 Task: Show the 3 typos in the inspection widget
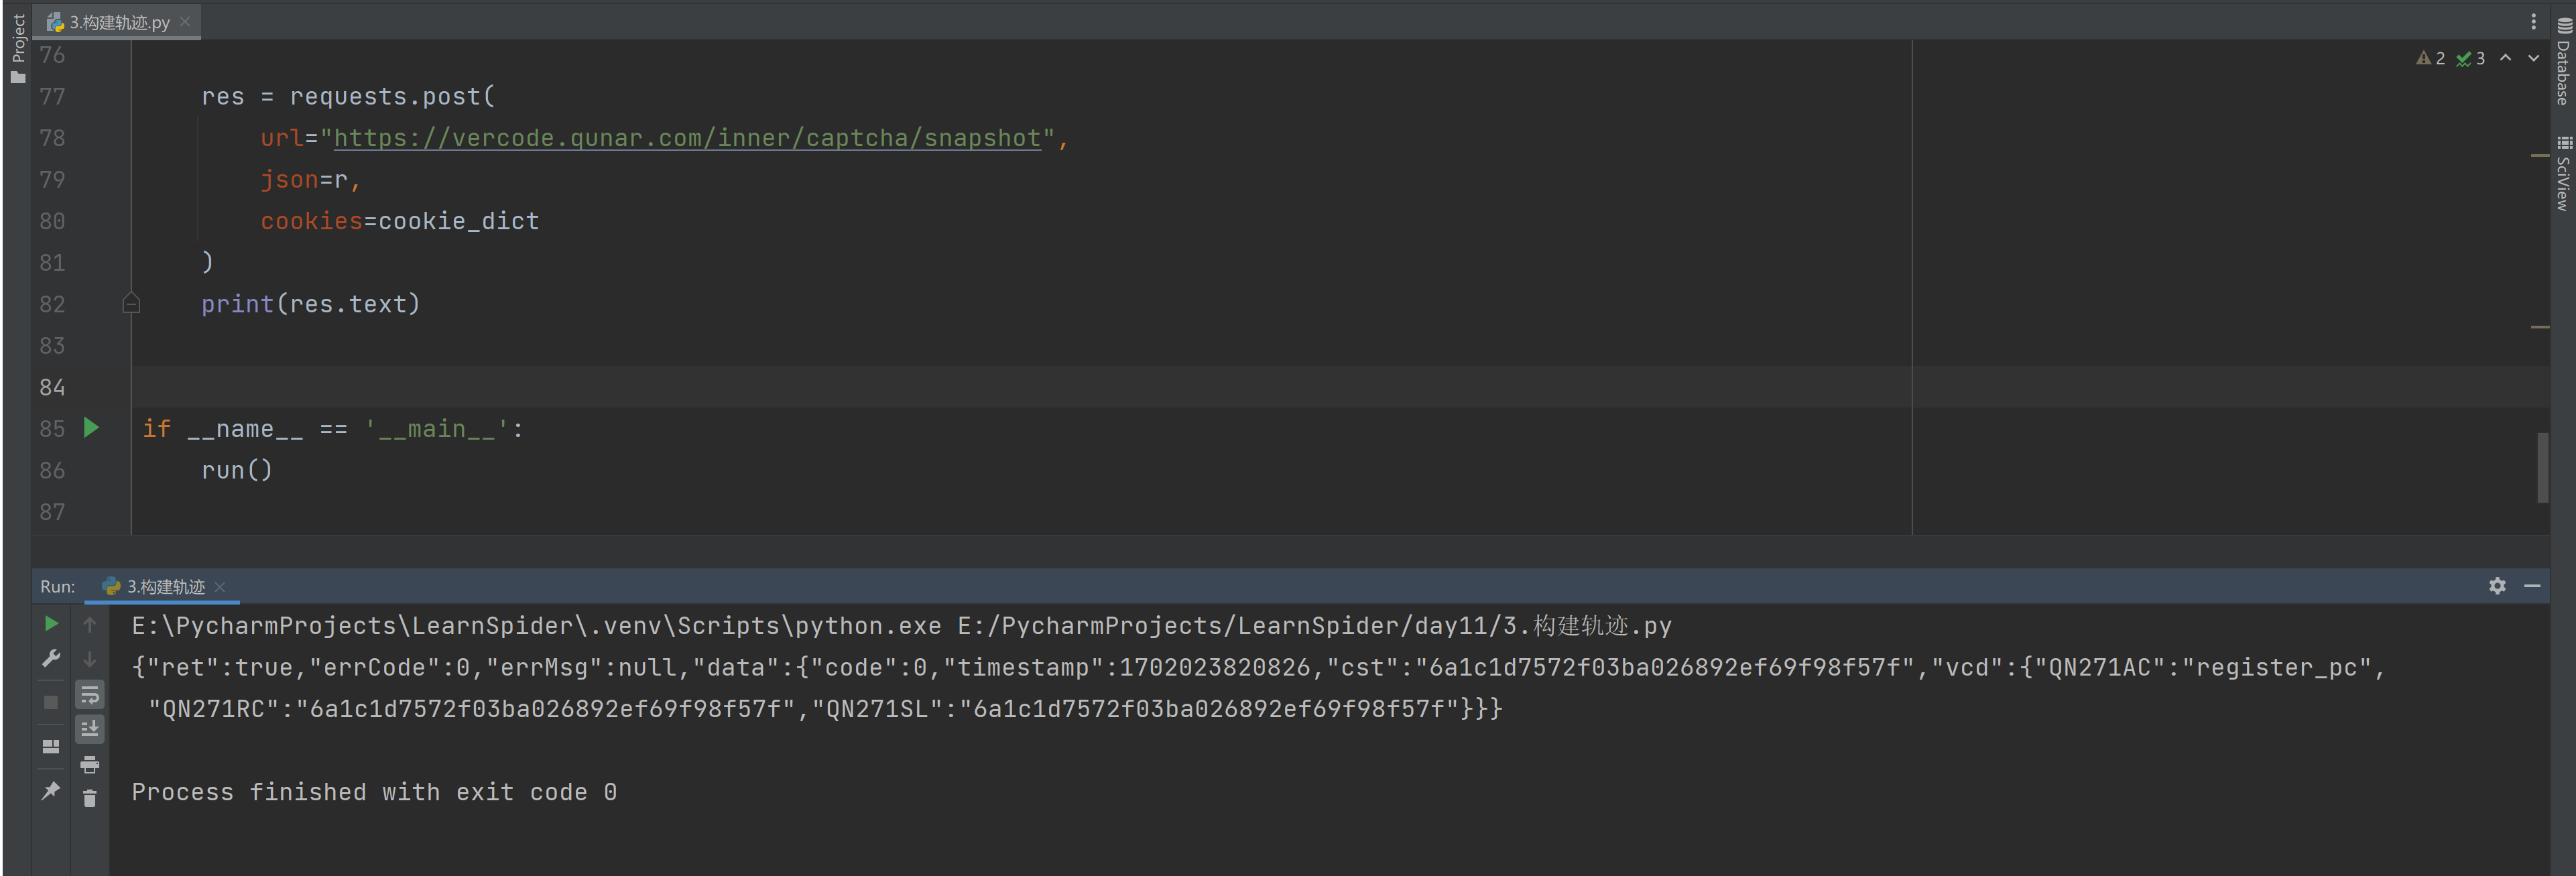click(x=2470, y=58)
